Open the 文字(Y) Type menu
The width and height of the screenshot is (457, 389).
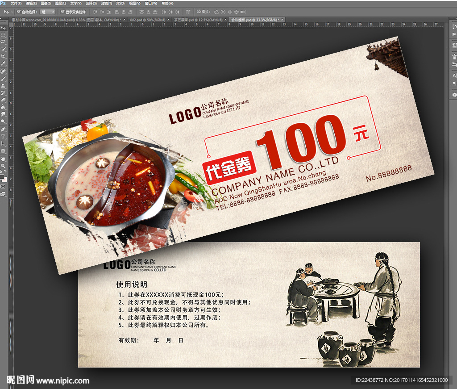[x=76, y=3]
